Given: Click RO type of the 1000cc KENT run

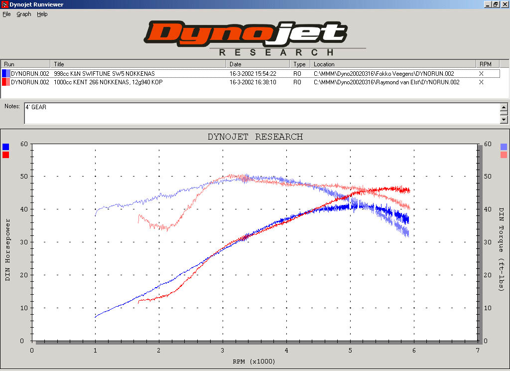Looking at the screenshot, I should tap(297, 82).
